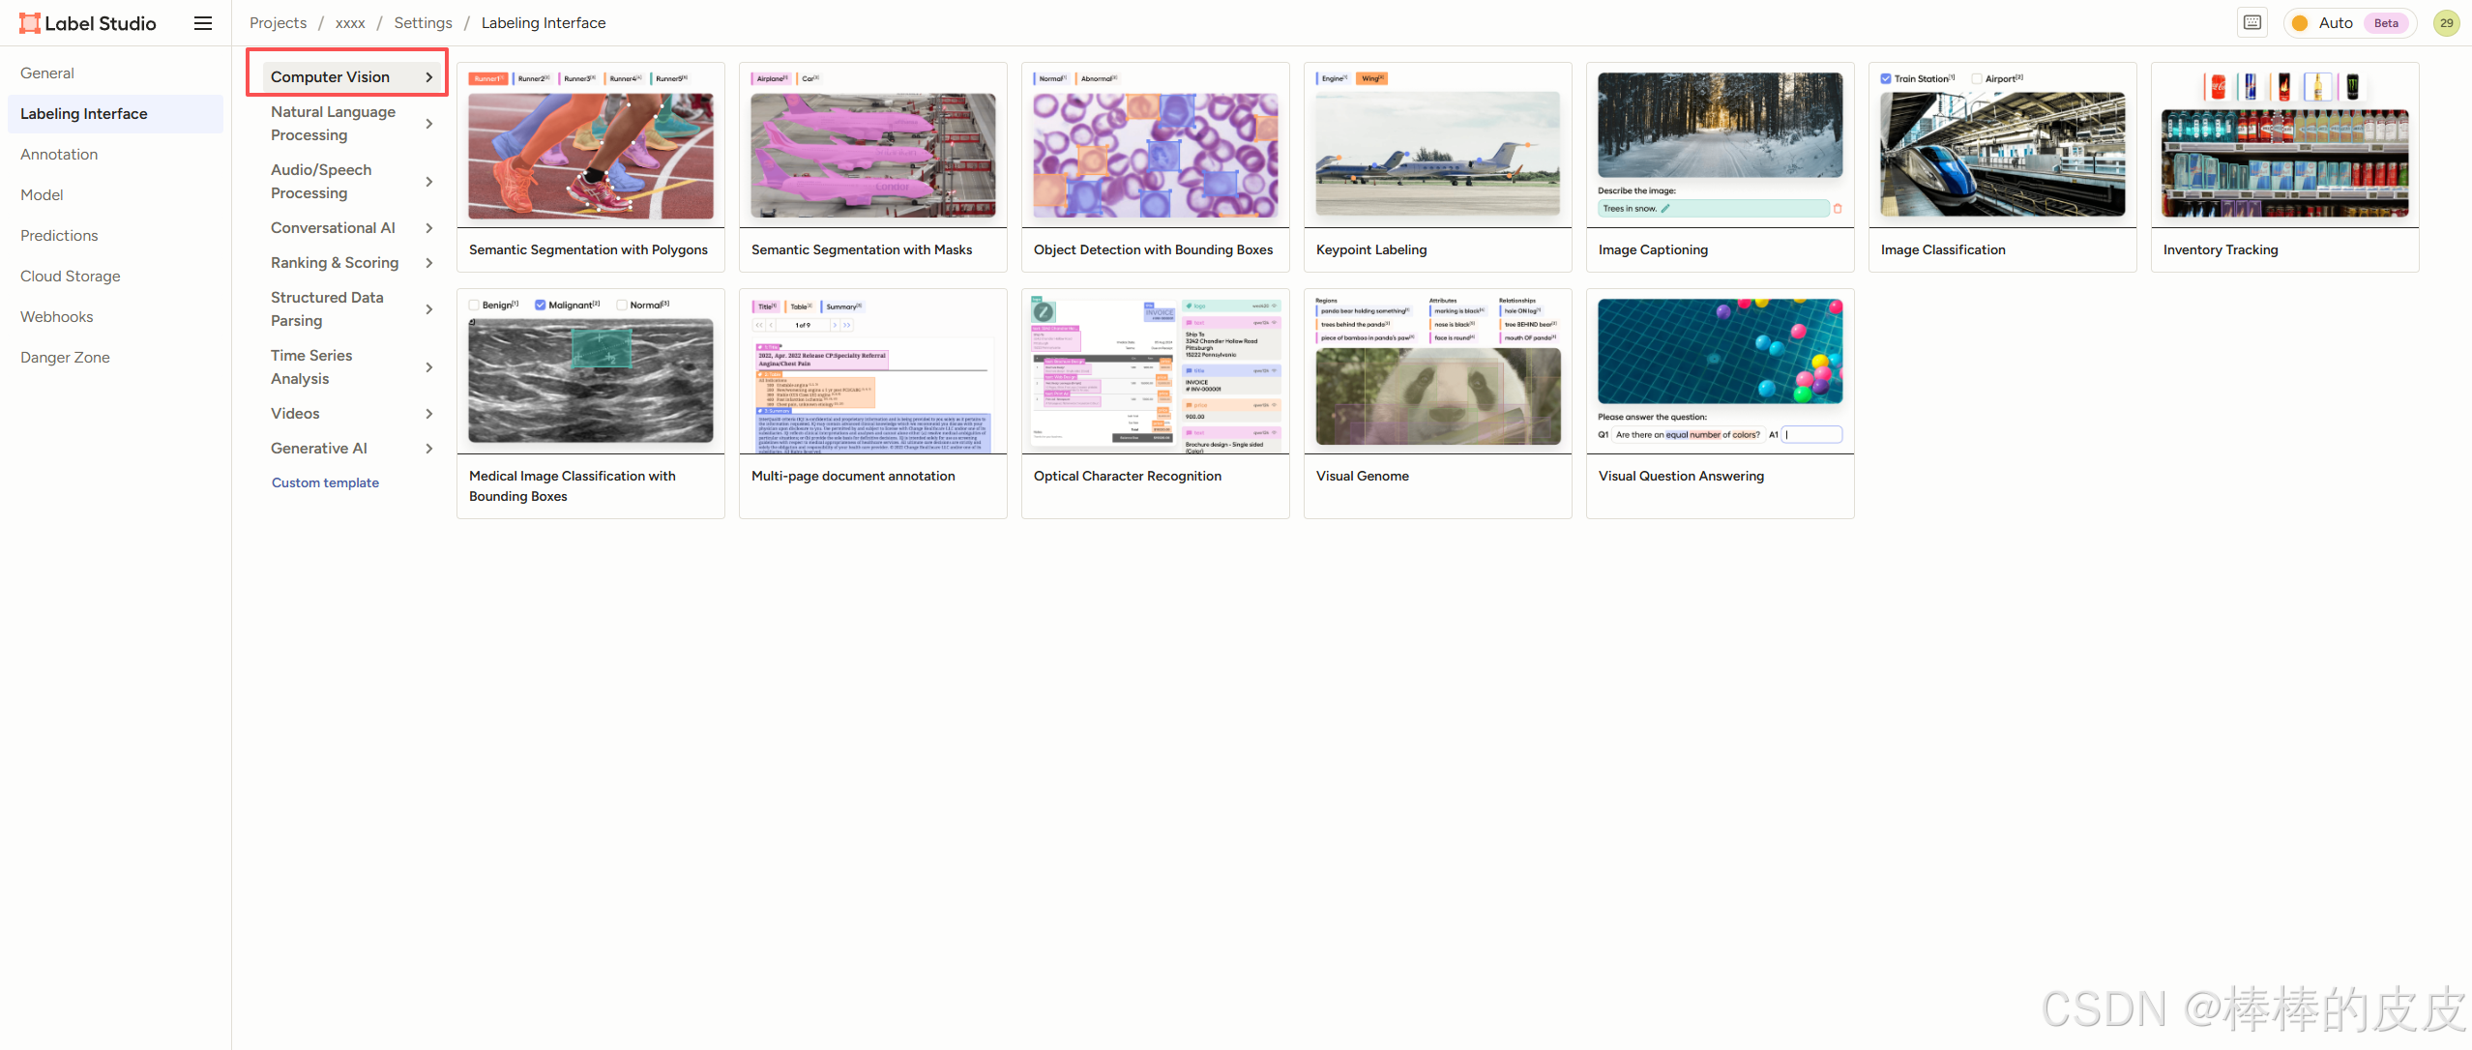Click the Beta badge next to Auto
Image resolution: width=2472 pixels, height=1050 pixels.
point(2386,23)
